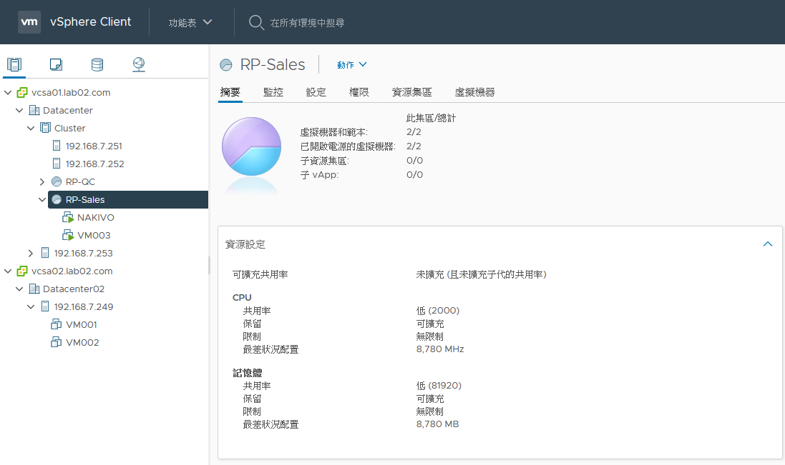Click the search magnifier icon

[256, 22]
